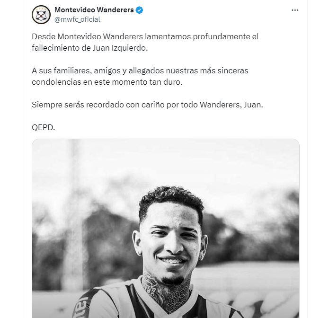Click the QEPD line of the tweet

point(44,127)
